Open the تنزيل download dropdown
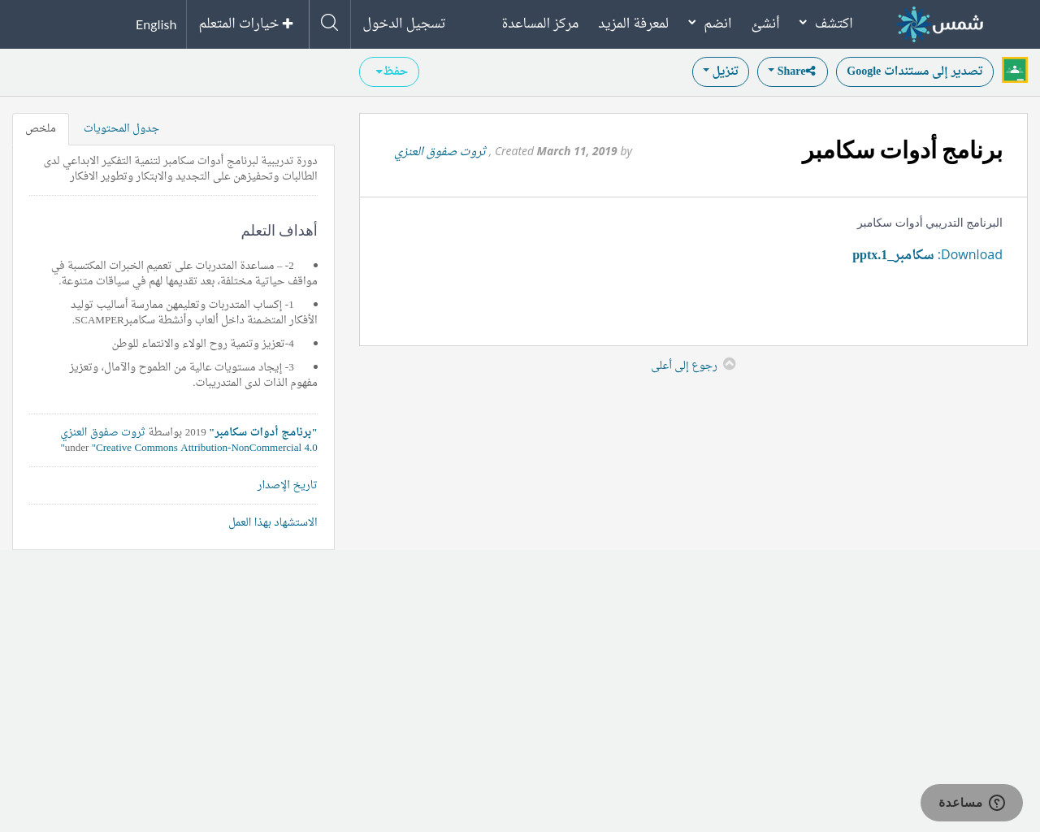1040x832 pixels. point(721,71)
